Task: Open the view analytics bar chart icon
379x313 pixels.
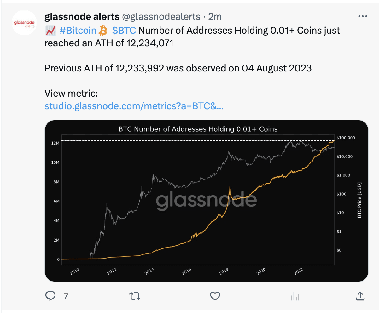Action: [x=295, y=296]
